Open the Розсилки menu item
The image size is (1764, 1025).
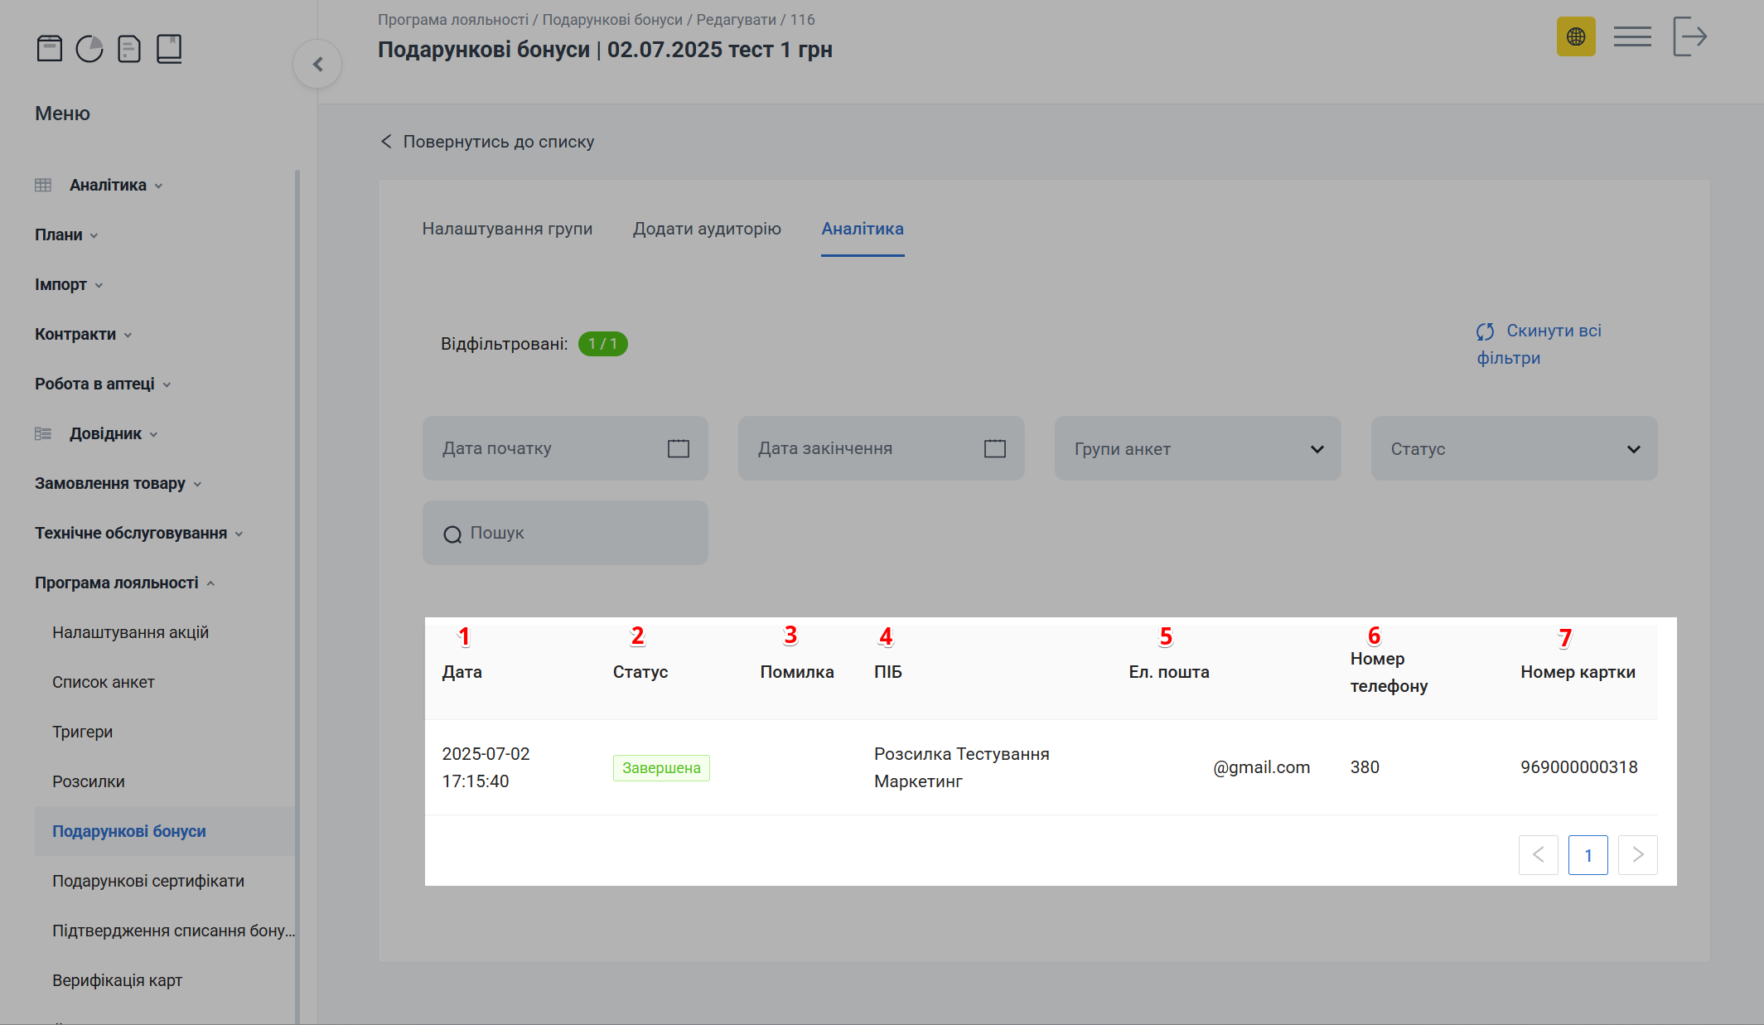[x=88, y=781]
